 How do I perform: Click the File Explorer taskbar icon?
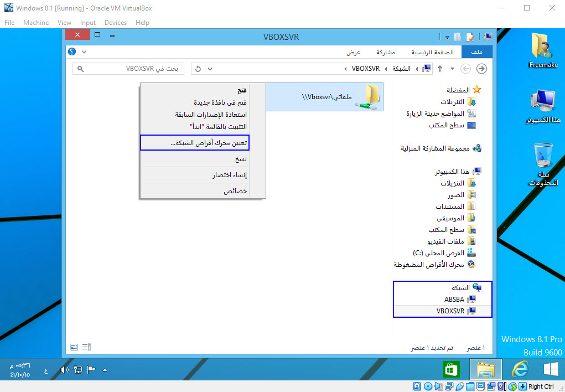(486, 369)
